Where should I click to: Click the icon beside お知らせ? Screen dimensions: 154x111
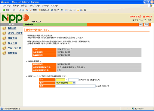coord(4,28)
